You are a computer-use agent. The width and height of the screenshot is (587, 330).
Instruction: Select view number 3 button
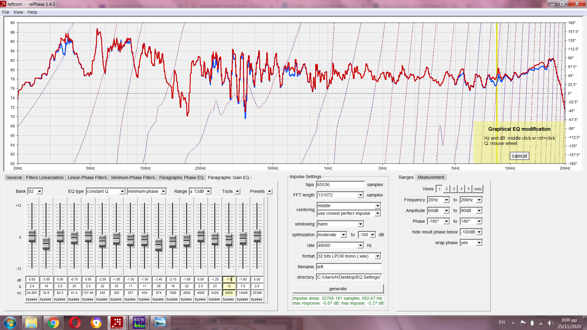coord(454,189)
